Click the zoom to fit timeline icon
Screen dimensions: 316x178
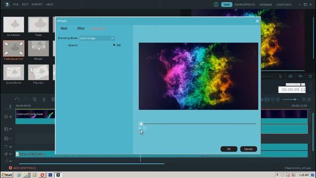pos(267,99)
